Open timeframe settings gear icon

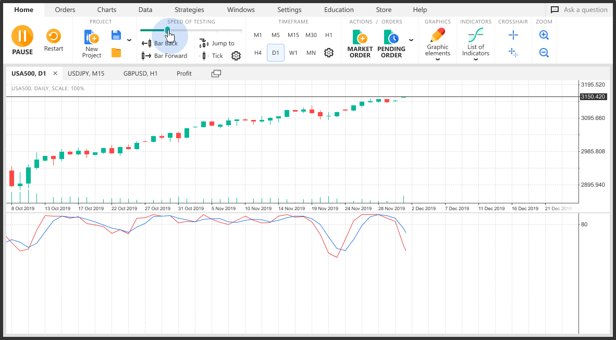(328, 53)
